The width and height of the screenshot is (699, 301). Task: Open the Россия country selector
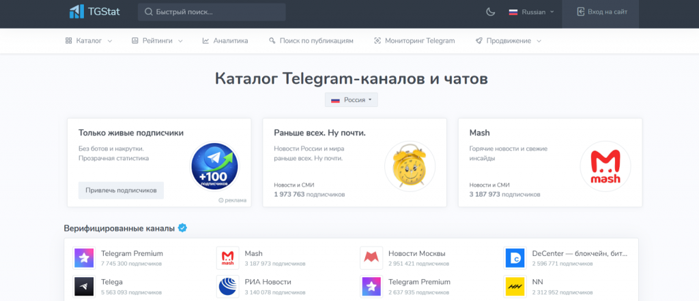pos(352,100)
